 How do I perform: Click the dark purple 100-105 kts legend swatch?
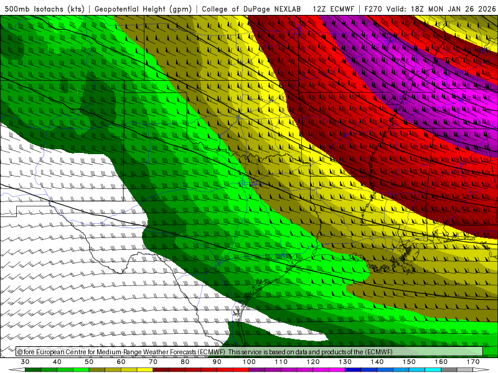[257, 370]
